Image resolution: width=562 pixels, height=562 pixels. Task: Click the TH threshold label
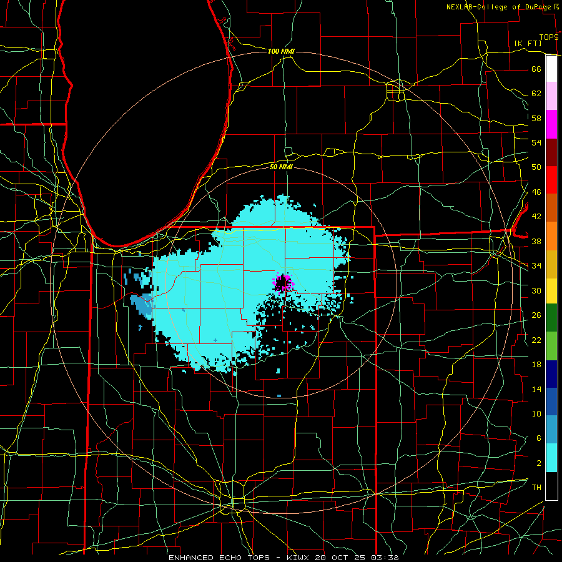pos(536,488)
